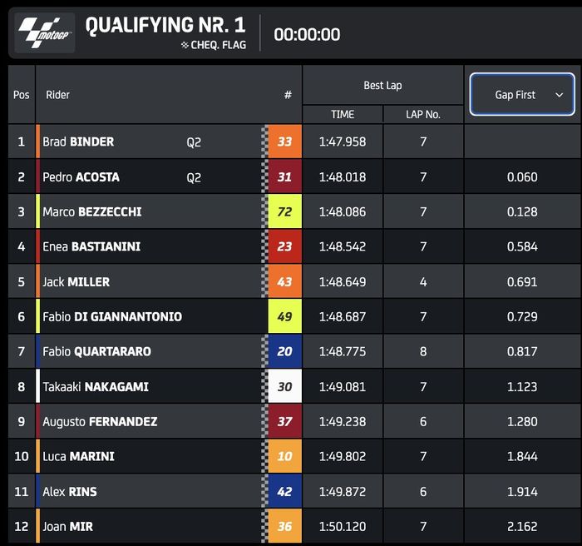The width and height of the screenshot is (582, 546).
Task: Click Brad Binder's number 33 badge
Action: tap(284, 142)
